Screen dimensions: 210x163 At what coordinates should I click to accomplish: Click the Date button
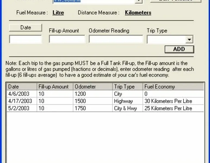26,28
